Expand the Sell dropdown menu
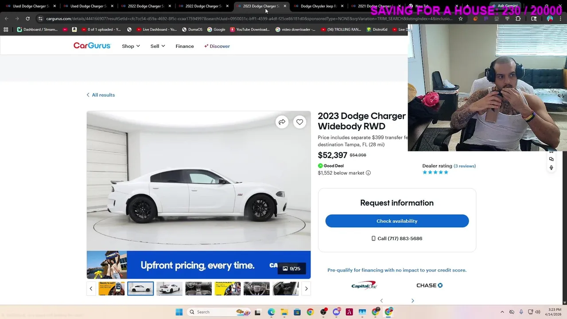The image size is (567, 319). tap(158, 46)
